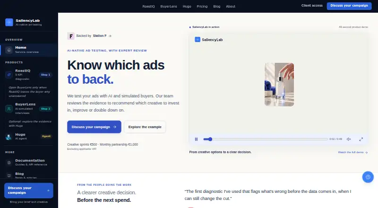This screenshot has height=208, width=378.
Task: Click the SaliencyLab logo inside video player
Action: [198, 40]
